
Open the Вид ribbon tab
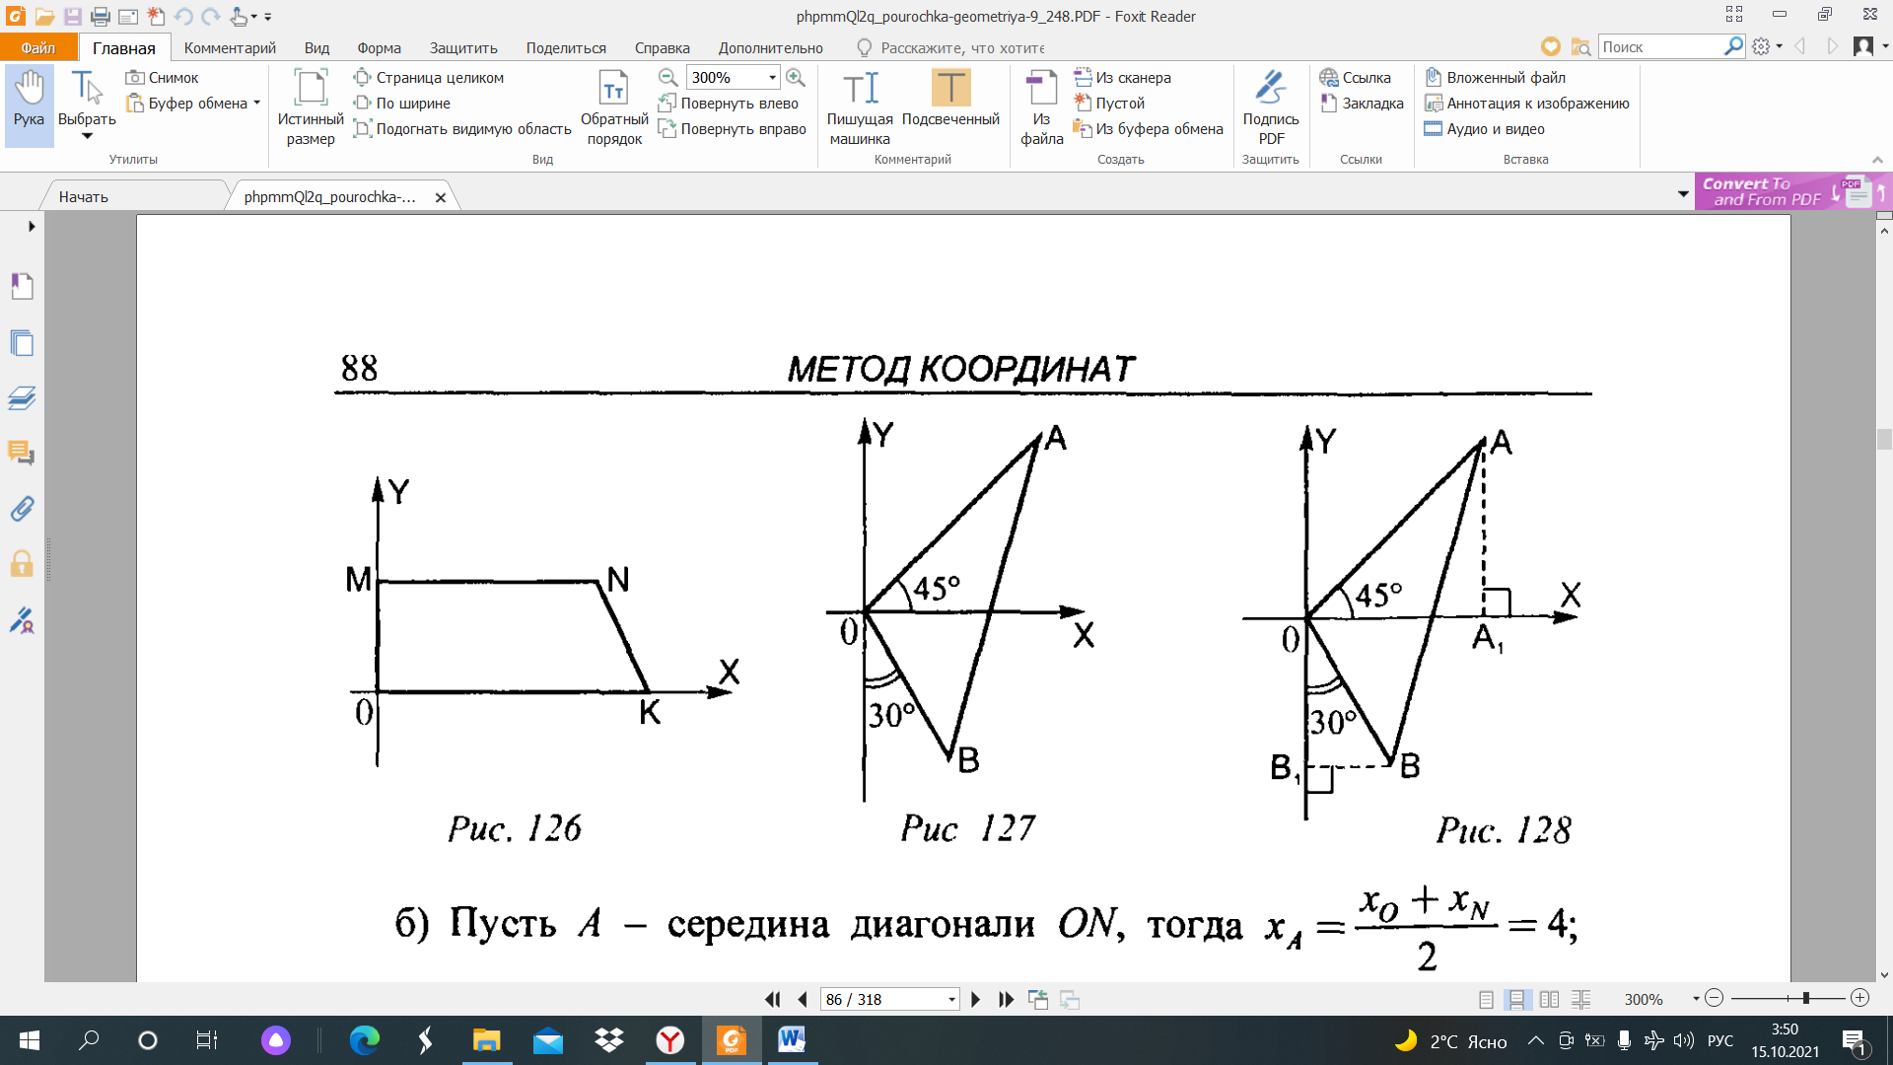click(x=316, y=47)
